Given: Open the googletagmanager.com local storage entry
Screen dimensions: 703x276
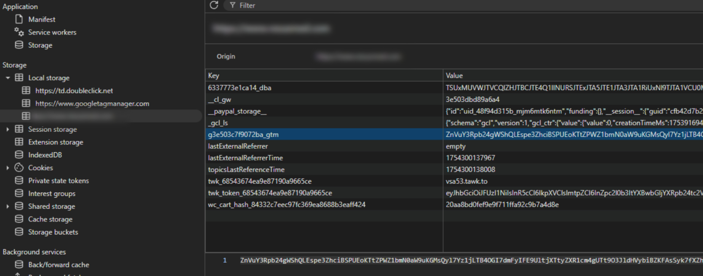Looking at the screenshot, I should 92,104.
